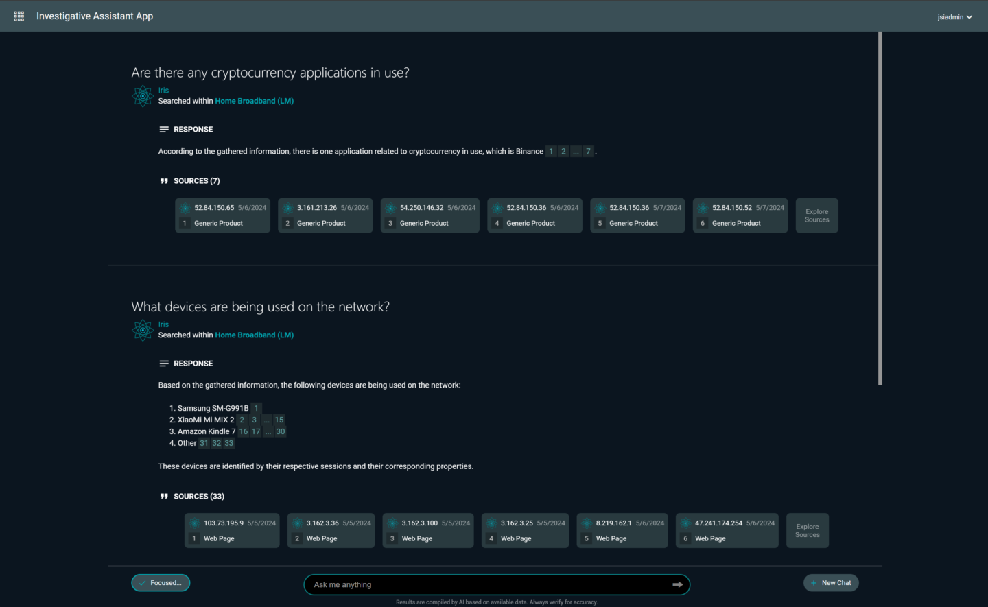
Task: Click citation badge 7 after Binance
Action: click(x=588, y=151)
